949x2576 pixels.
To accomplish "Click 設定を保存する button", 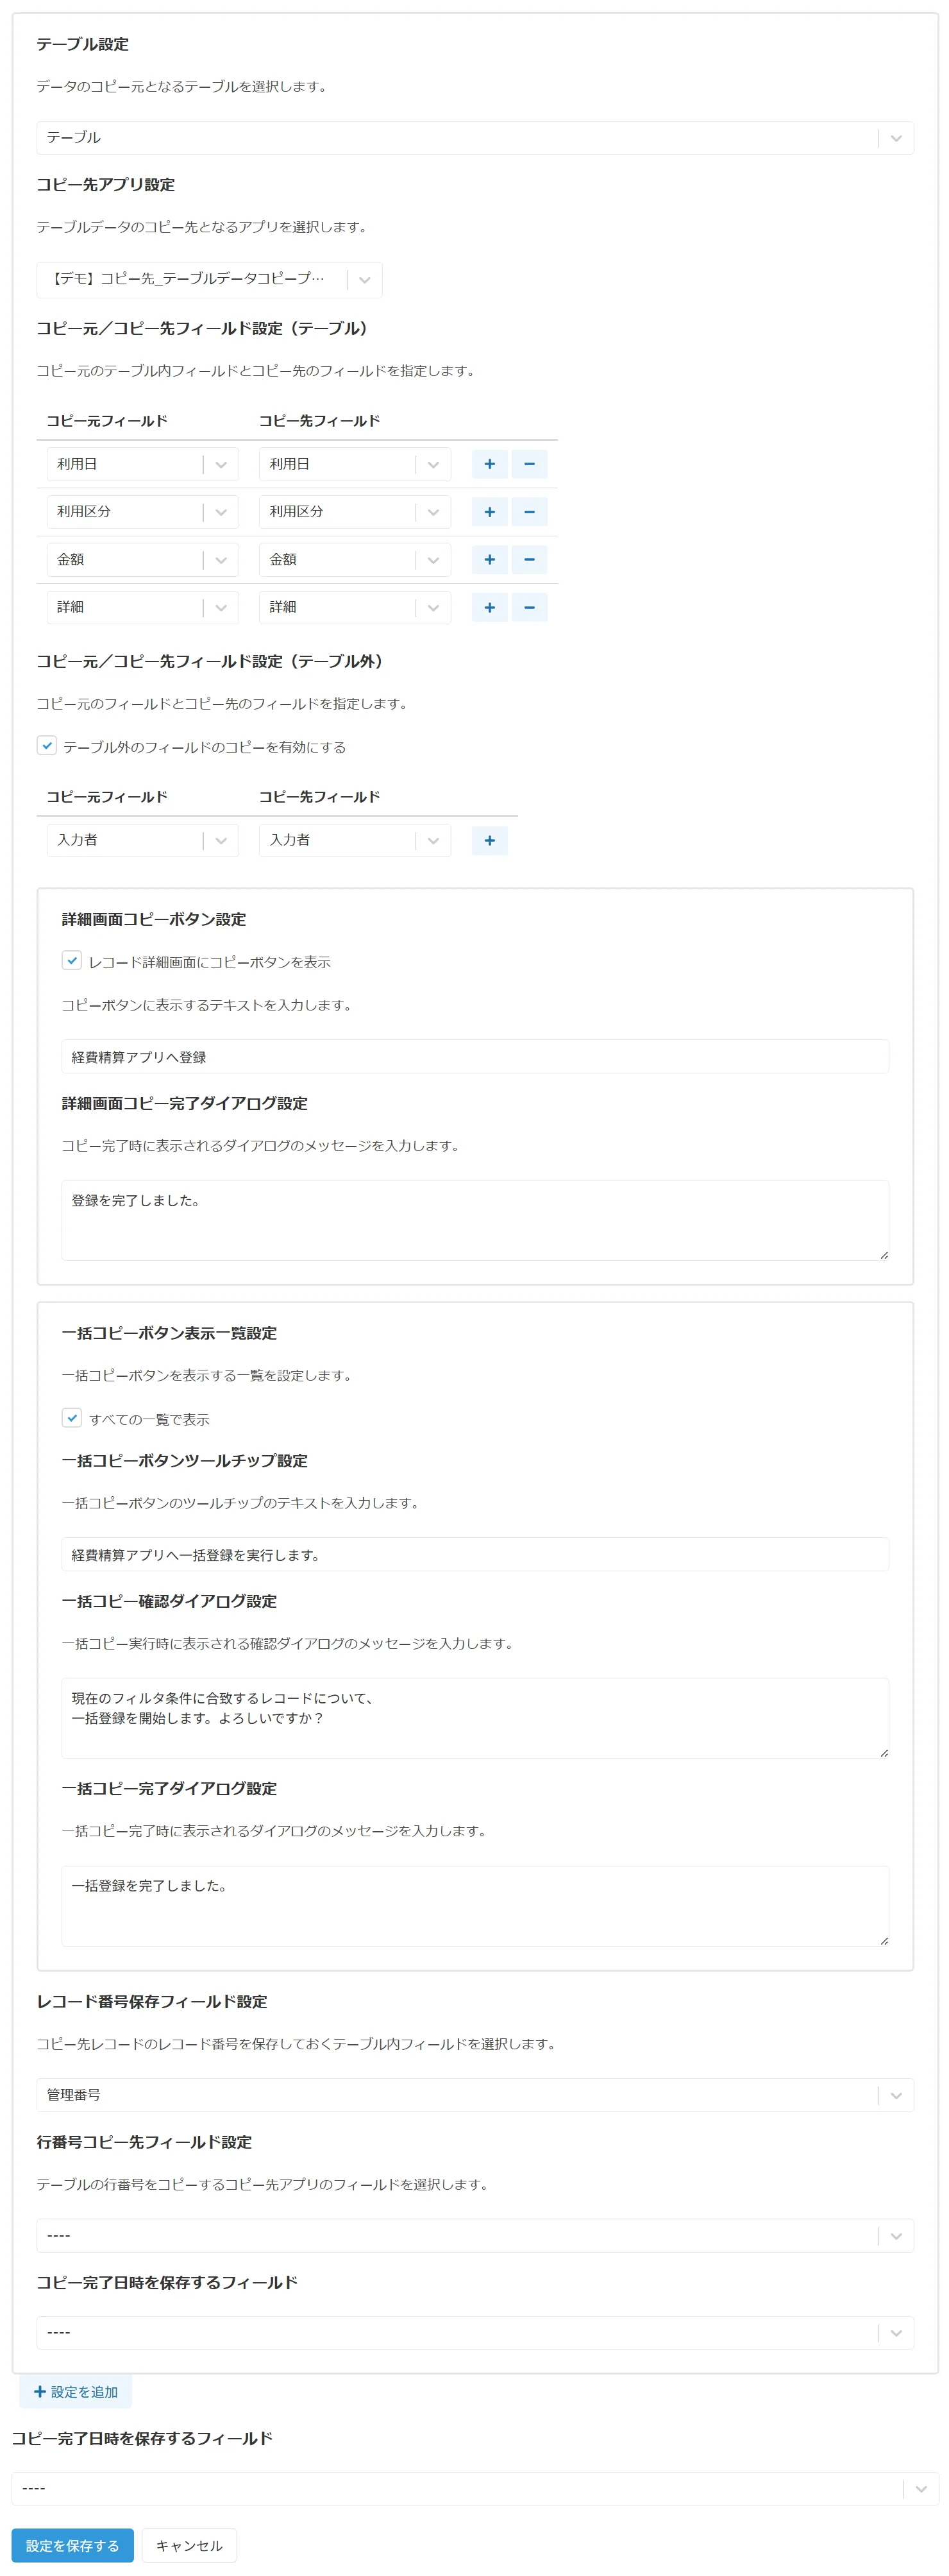I will tap(73, 2546).
